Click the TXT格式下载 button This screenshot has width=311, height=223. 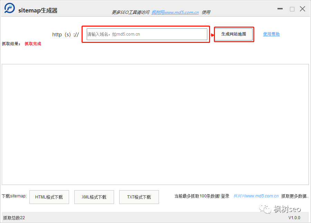139,197
